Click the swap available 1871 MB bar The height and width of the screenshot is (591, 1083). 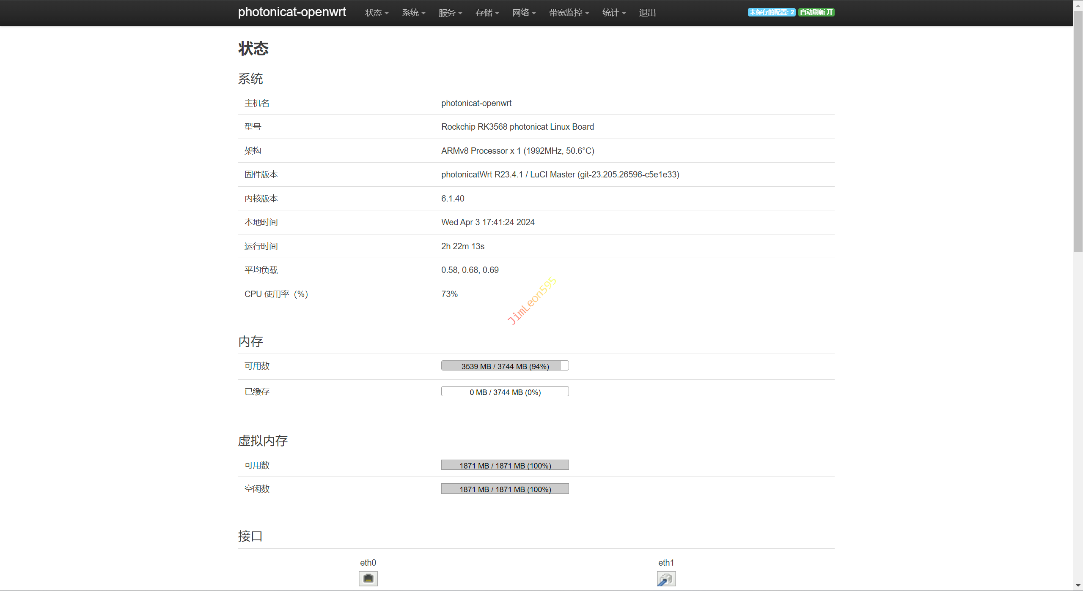tap(505, 465)
